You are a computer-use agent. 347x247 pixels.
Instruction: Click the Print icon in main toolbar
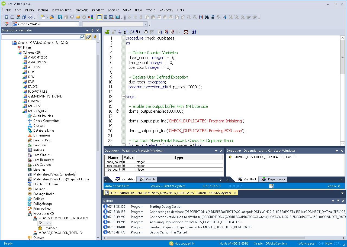[72, 17]
